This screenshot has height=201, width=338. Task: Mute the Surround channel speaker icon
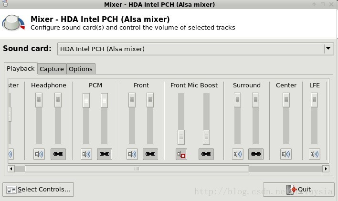pos(238,154)
